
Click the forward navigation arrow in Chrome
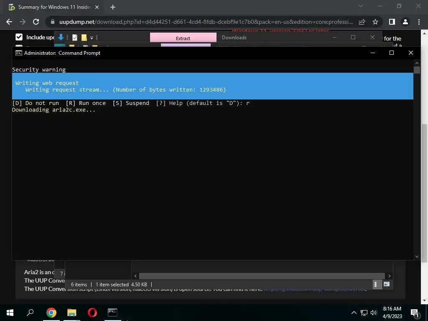(x=23, y=22)
